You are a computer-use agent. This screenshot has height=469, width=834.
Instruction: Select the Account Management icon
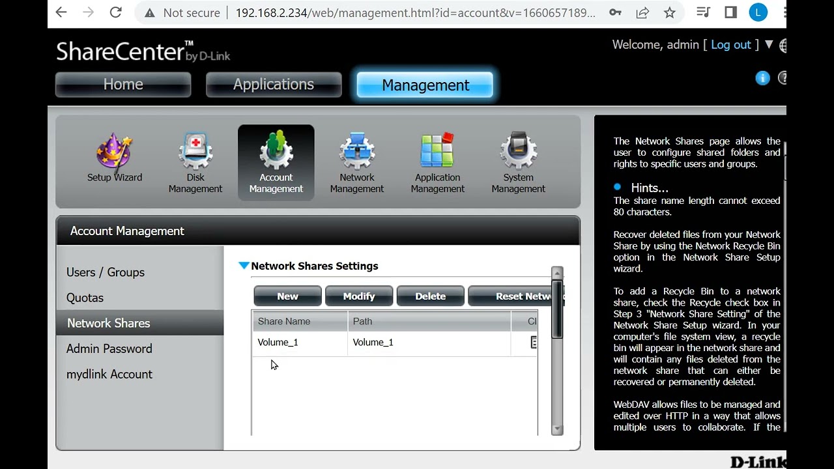(x=276, y=163)
